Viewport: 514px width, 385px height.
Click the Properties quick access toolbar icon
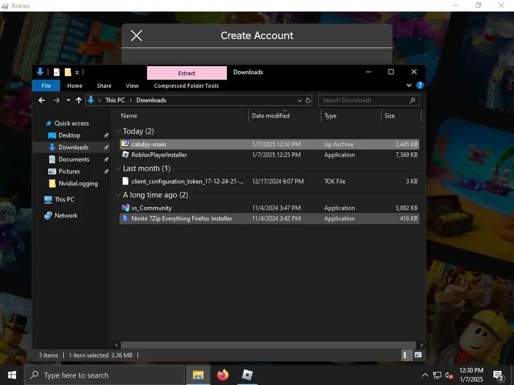[57, 72]
